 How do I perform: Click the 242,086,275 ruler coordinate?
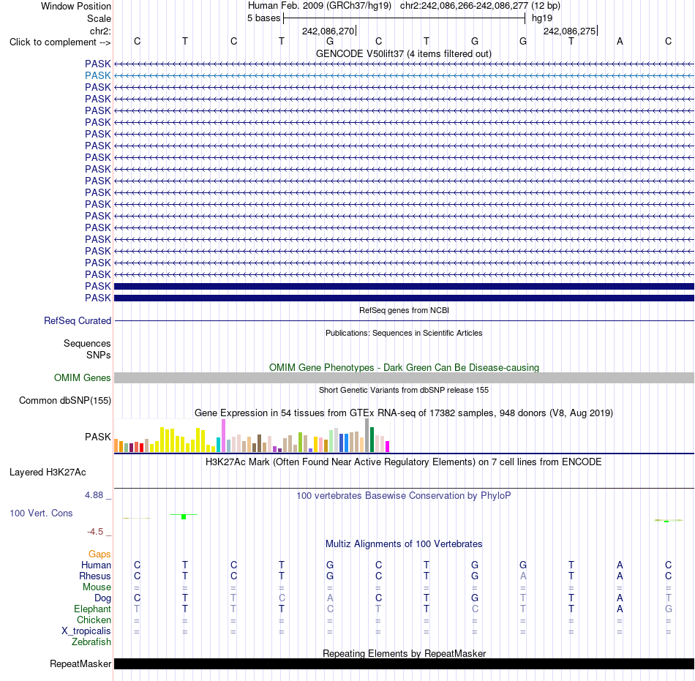pos(570,31)
